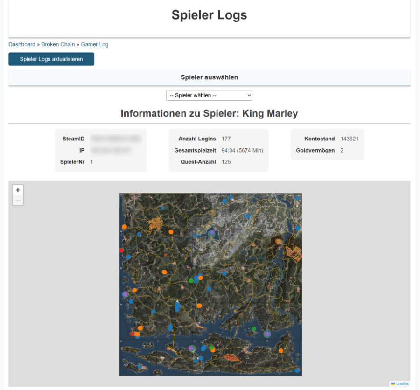This screenshot has height=390, width=420.
Task: Open the Spieler wählen dropdown
Action: [209, 95]
